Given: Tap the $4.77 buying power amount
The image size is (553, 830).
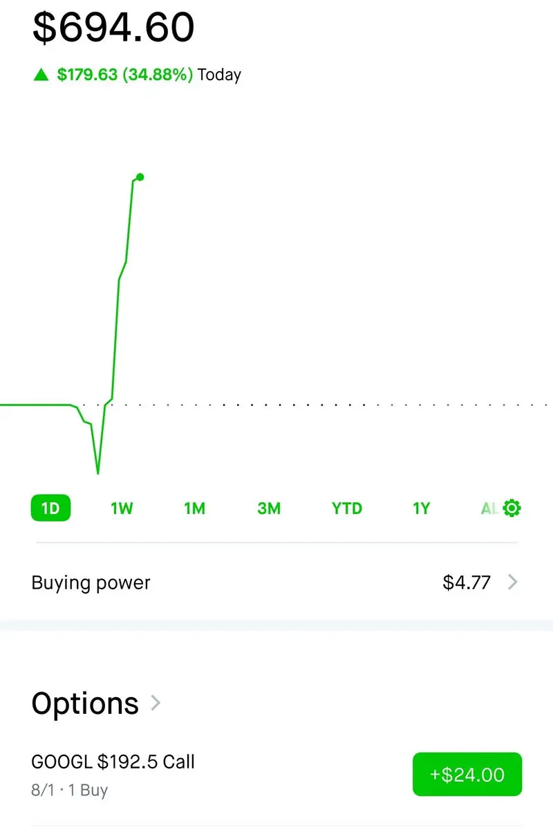Looking at the screenshot, I should point(467,582).
